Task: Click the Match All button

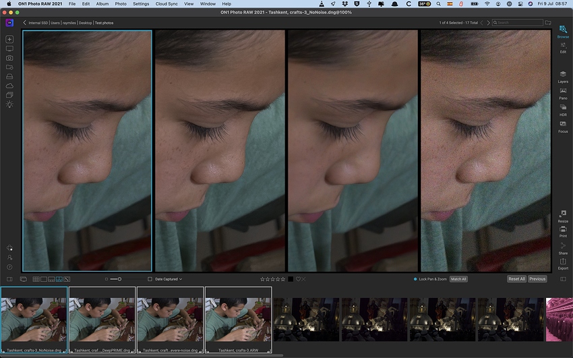Action: pos(458,279)
